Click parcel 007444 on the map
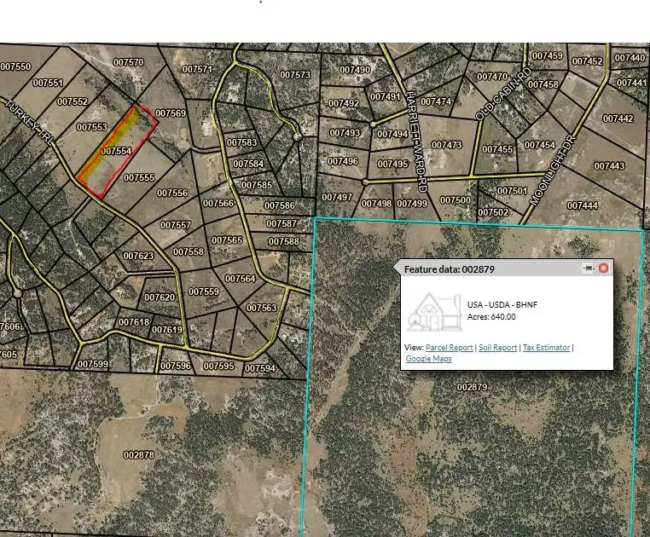650x537 pixels. click(582, 205)
